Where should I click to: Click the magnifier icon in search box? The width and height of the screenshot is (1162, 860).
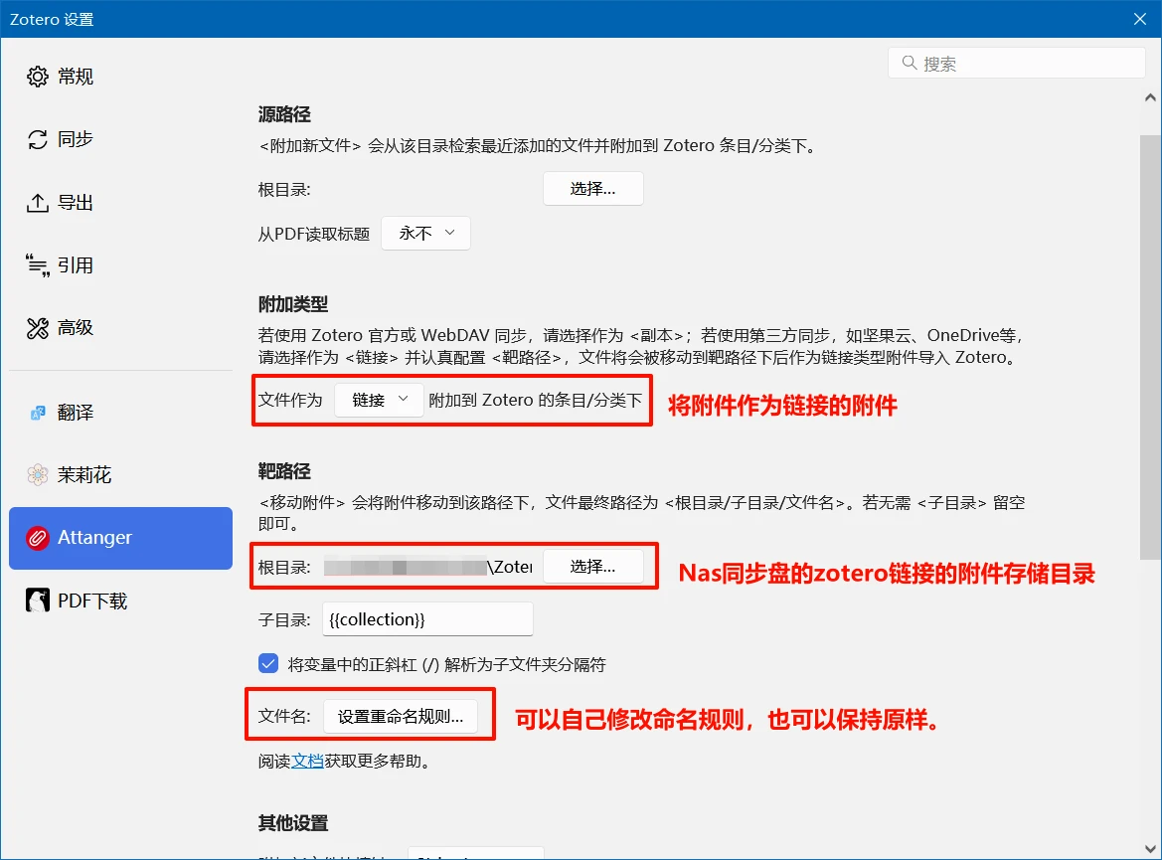click(910, 63)
